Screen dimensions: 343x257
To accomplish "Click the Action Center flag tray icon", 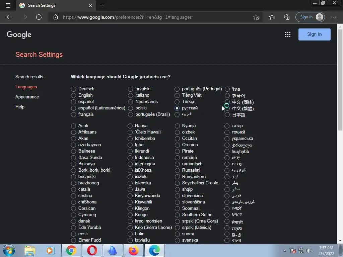I will pyautogui.click(x=293, y=251).
